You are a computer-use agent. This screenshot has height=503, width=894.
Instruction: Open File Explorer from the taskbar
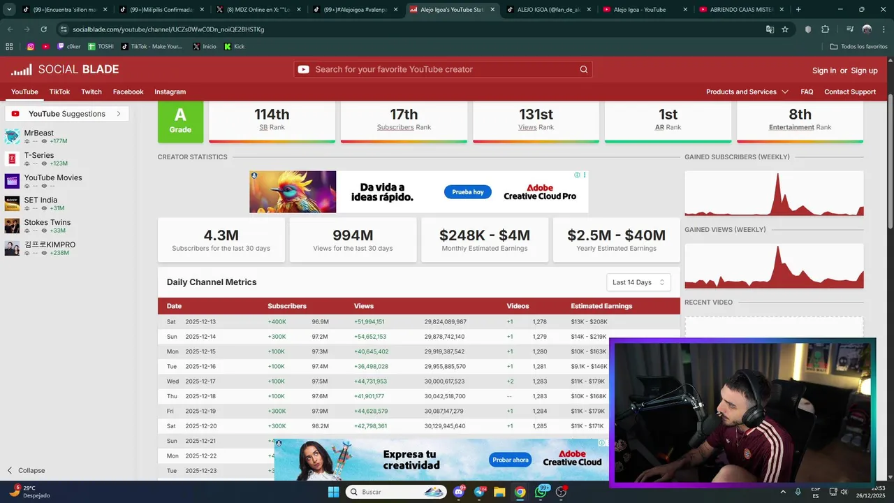499,492
